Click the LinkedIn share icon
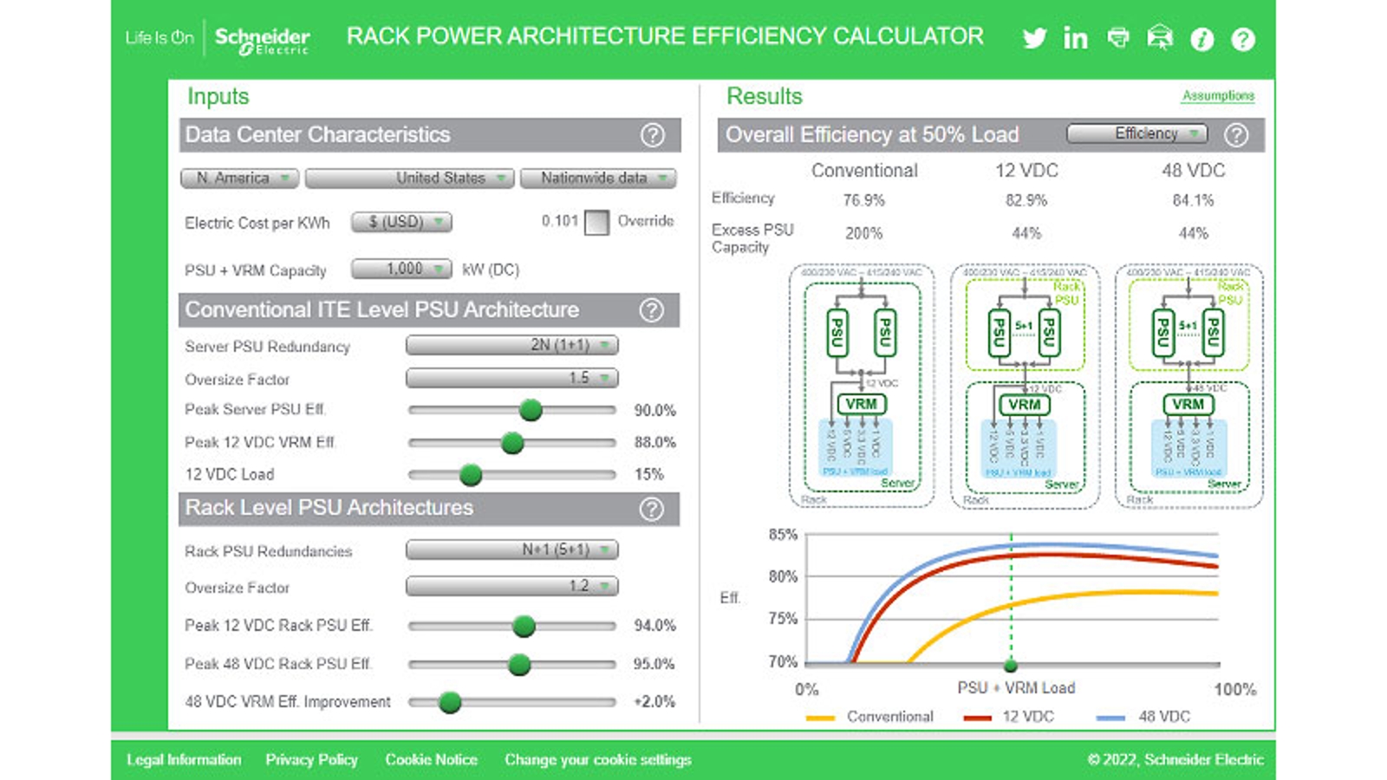This screenshot has width=1387, height=780. click(1076, 38)
